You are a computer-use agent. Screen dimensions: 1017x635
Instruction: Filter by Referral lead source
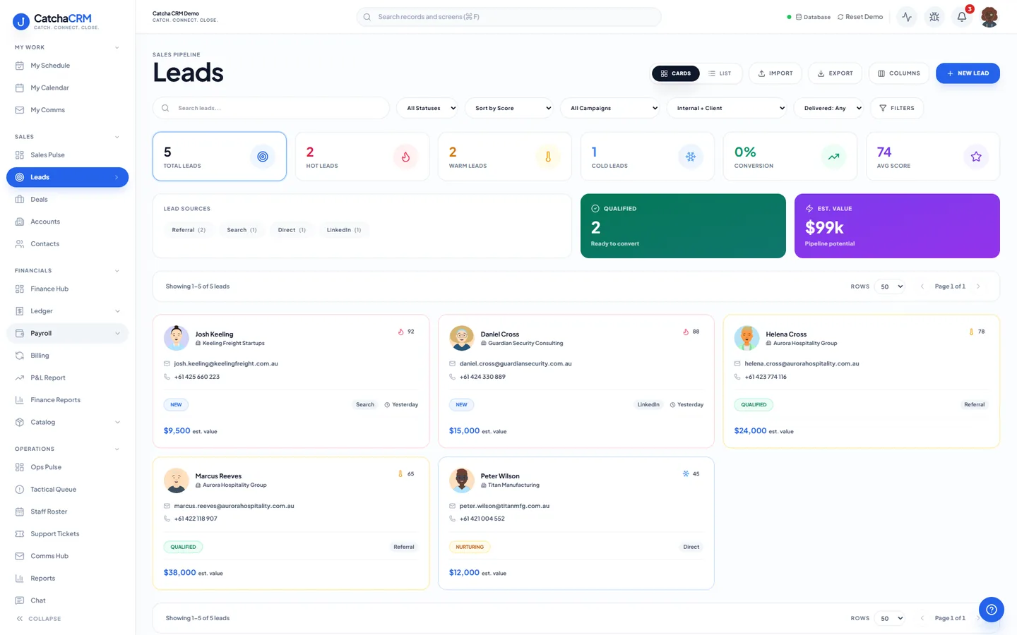click(x=189, y=230)
